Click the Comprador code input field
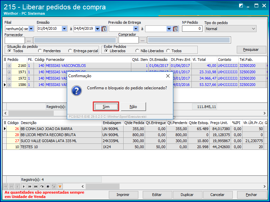This screenshot has width=270, height=202. [x=129, y=40]
